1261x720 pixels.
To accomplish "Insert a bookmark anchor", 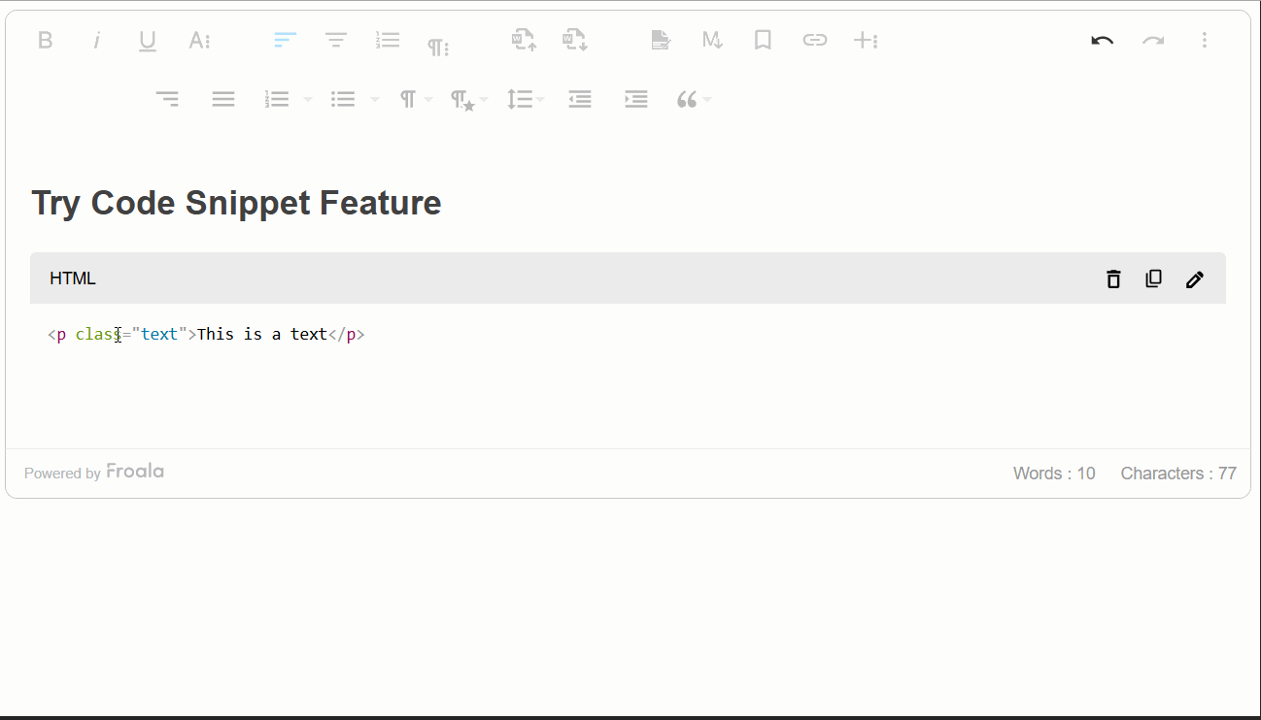I will (763, 40).
